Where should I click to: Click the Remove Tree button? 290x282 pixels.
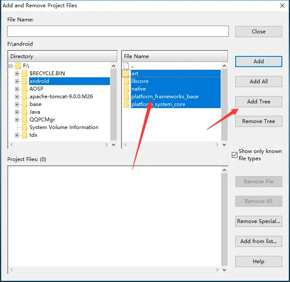(x=258, y=121)
